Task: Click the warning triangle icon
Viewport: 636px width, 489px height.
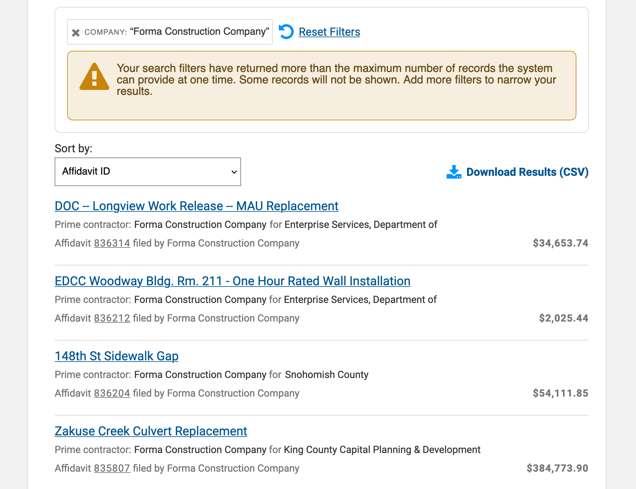Action: (x=94, y=77)
